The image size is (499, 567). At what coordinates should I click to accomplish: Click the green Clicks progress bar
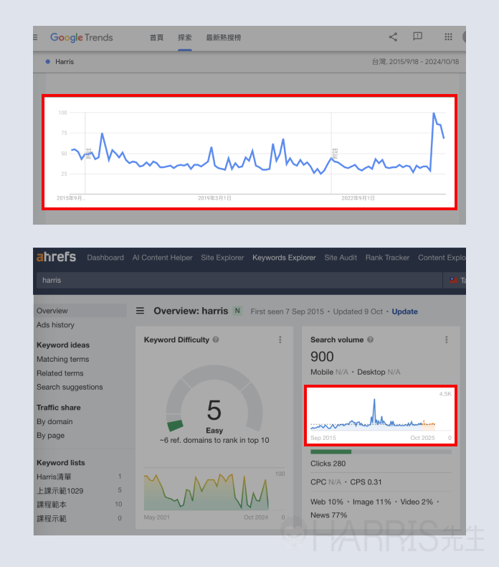click(x=331, y=451)
